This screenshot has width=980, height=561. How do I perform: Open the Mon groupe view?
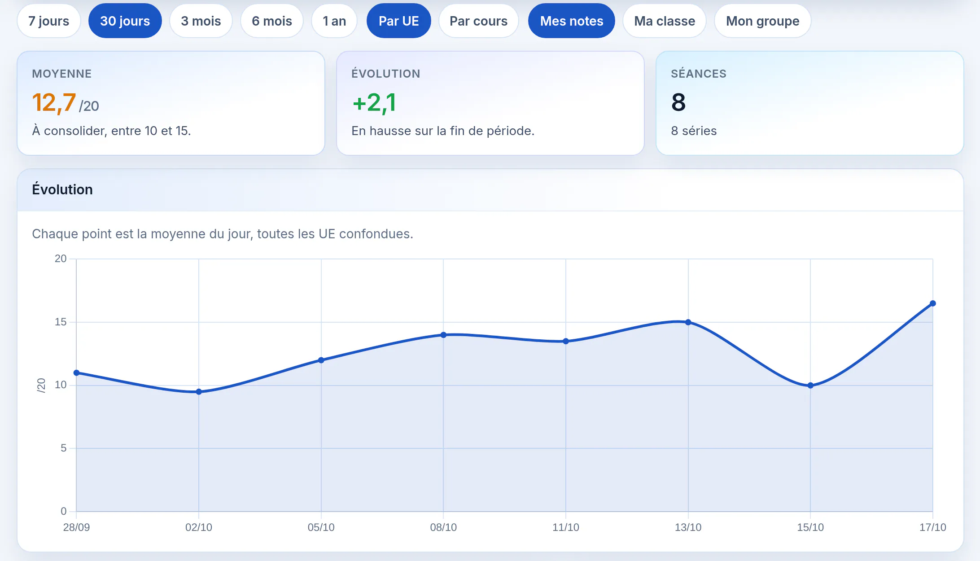tap(762, 21)
